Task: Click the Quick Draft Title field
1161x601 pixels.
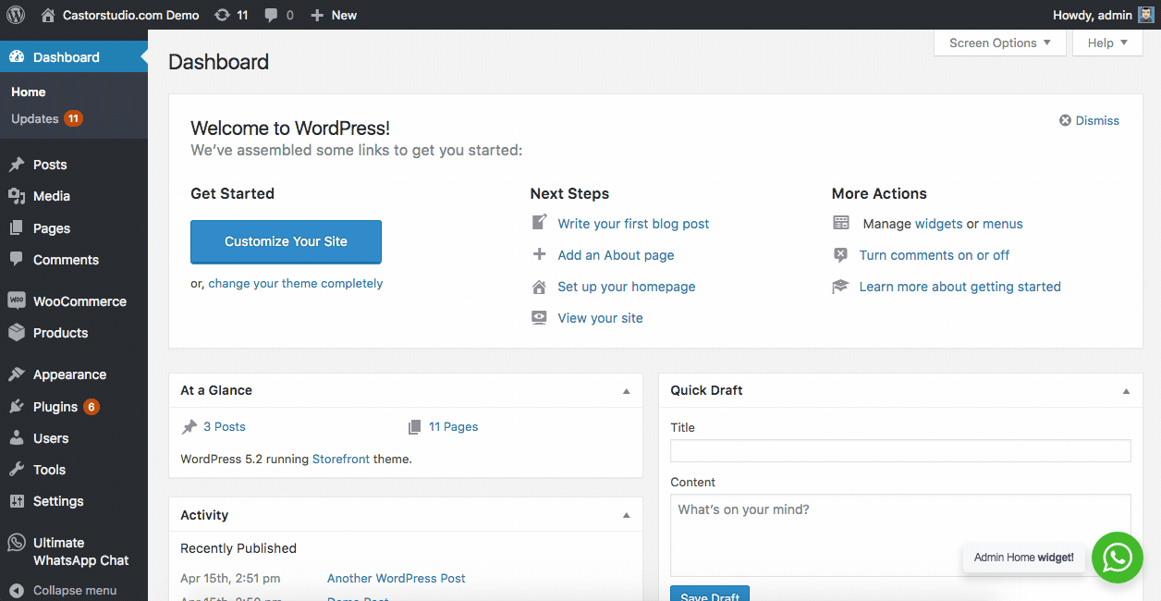Action: pyautogui.click(x=899, y=450)
